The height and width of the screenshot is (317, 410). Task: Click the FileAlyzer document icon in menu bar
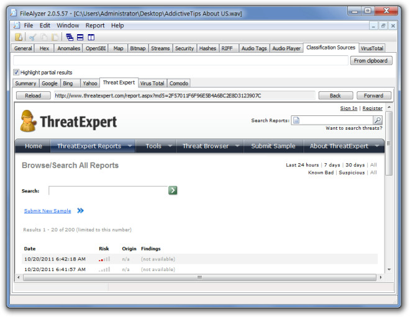[17, 25]
